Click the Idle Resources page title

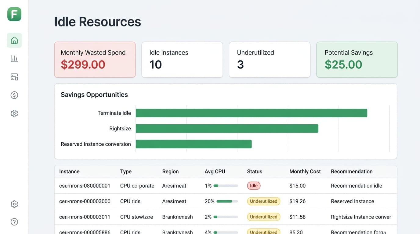(98, 22)
